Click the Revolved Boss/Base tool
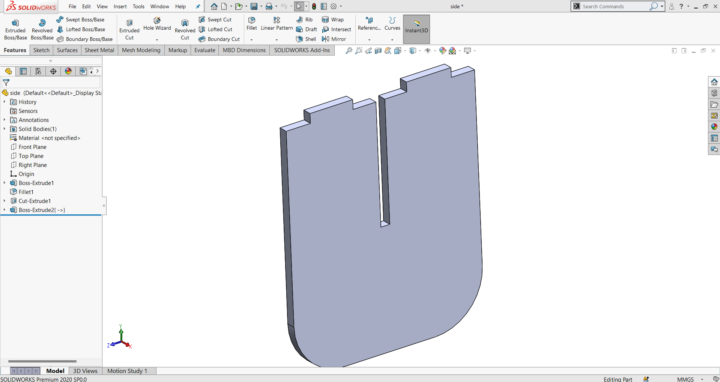Screen dimensions: 720x382 tap(42, 30)
